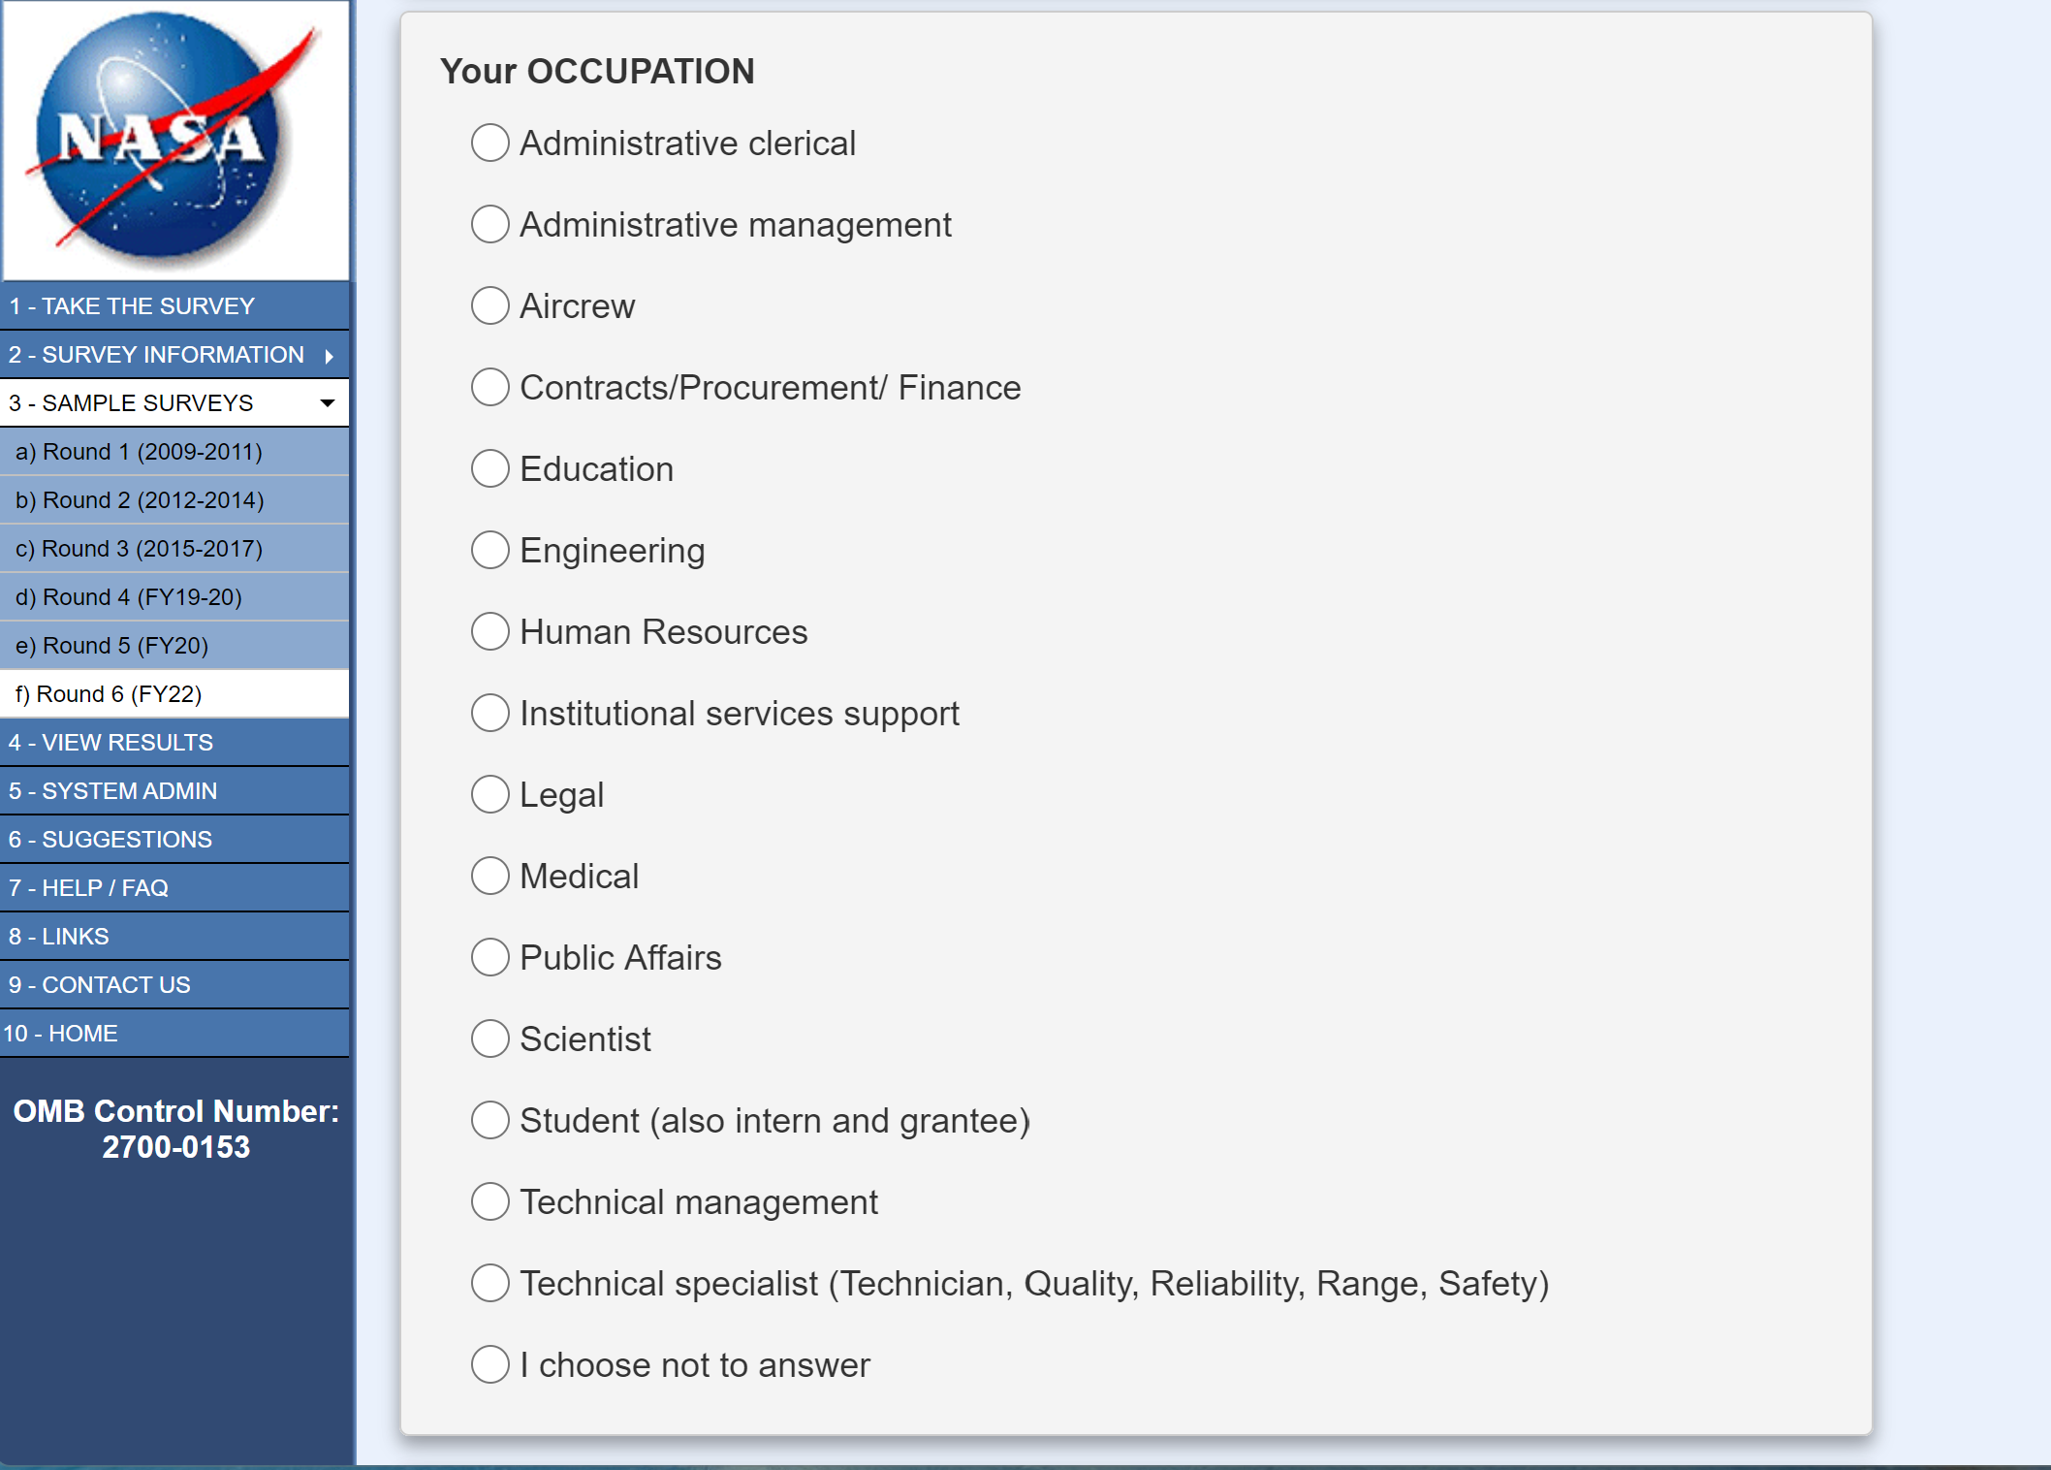Select 'I choose not to answer'
The height and width of the screenshot is (1470, 2051).
(x=490, y=1365)
